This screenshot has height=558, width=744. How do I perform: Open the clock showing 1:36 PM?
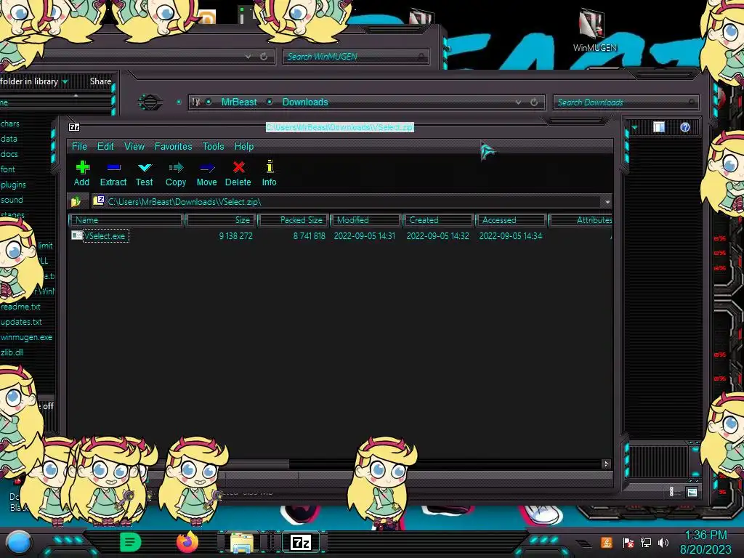705,542
